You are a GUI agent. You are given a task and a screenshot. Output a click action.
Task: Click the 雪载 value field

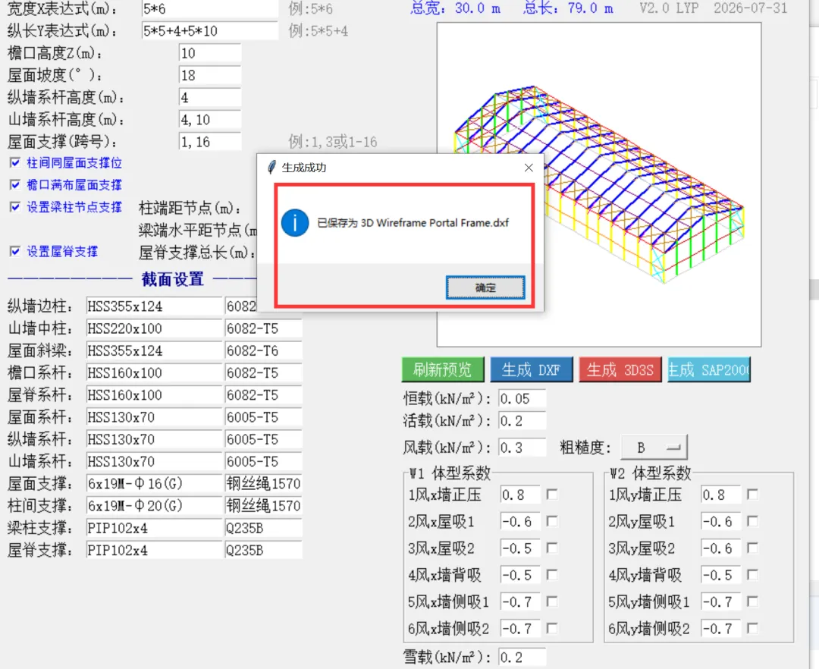coord(522,657)
